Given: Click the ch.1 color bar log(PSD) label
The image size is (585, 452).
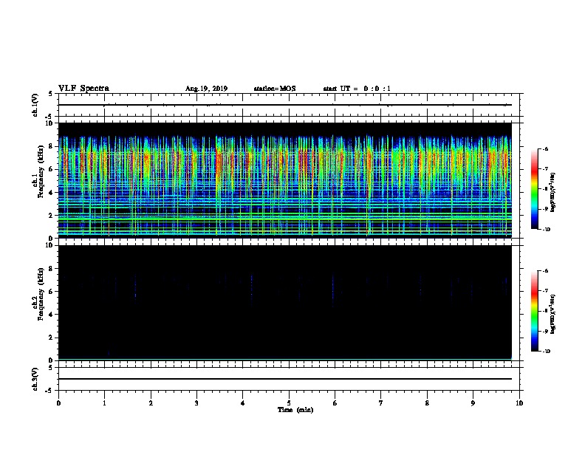Looking at the screenshot, I should [x=553, y=192].
